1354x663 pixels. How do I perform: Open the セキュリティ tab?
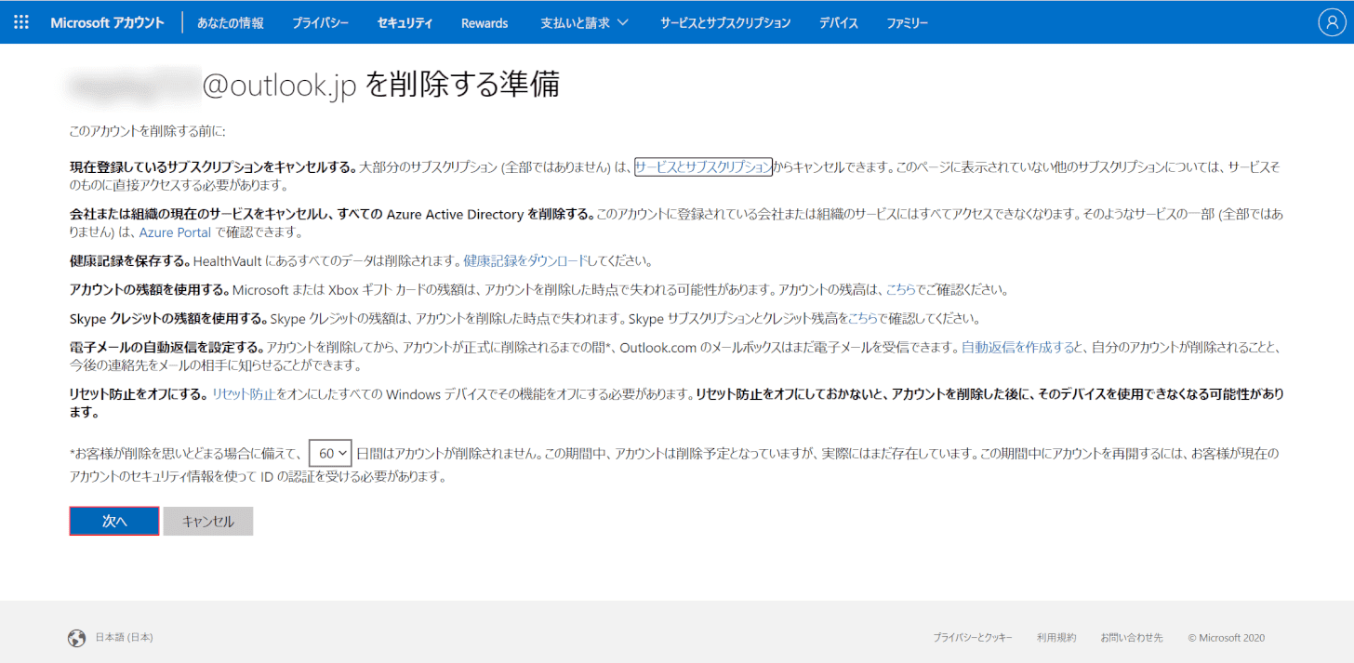(x=405, y=22)
